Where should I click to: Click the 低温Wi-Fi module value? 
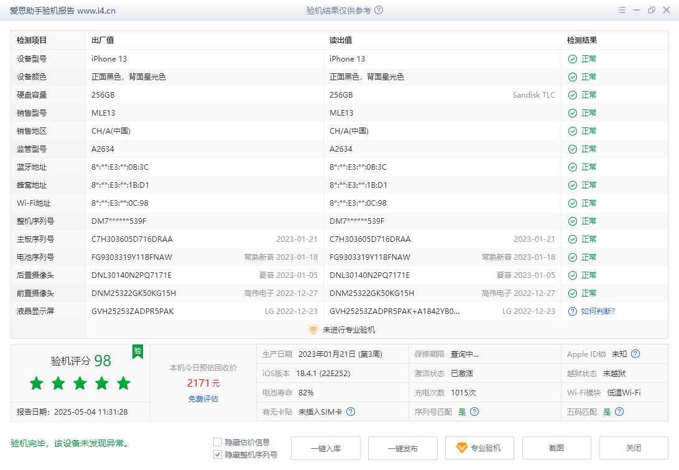[624, 392]
